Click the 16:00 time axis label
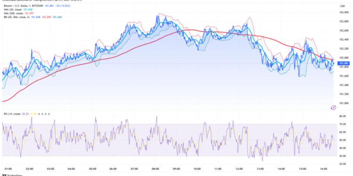The image size is (353, 176). (x=323, y=168)
